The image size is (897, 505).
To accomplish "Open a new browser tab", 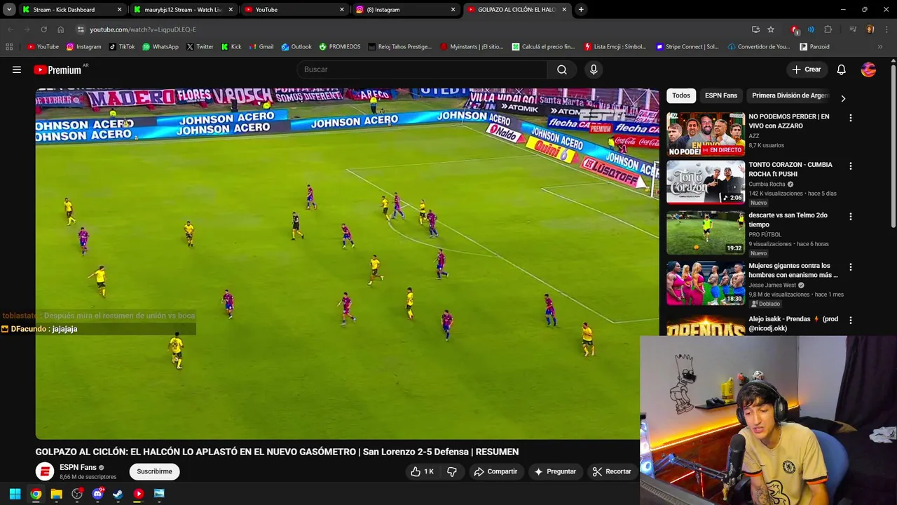I will 581,10.
